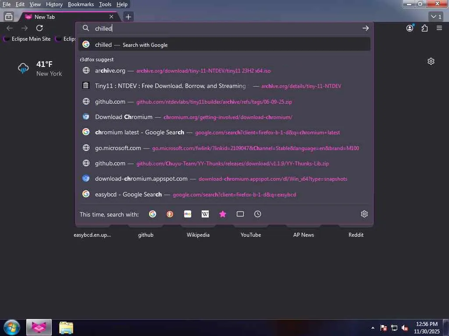This screenshot has height=336, width=449.
Task: Open download-chromium.appspot.com suggestion
Action: click(224, 179)
